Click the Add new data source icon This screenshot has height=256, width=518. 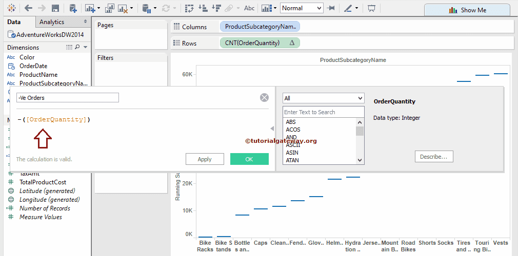pos(73,8)
